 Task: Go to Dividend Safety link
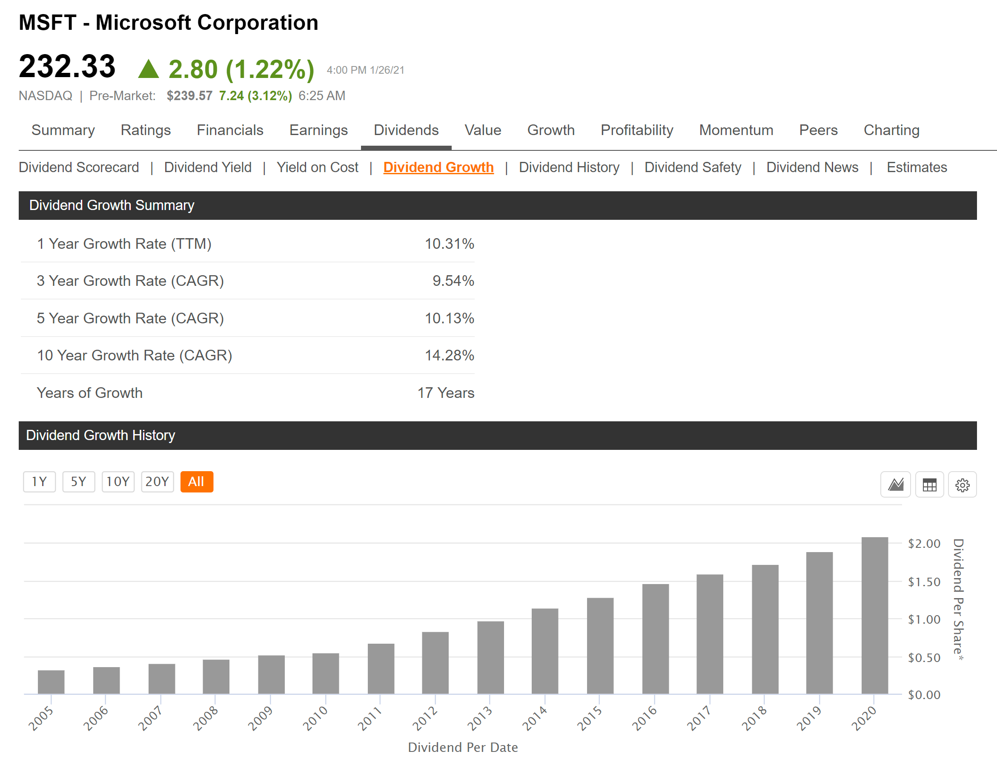click(693, 167)
